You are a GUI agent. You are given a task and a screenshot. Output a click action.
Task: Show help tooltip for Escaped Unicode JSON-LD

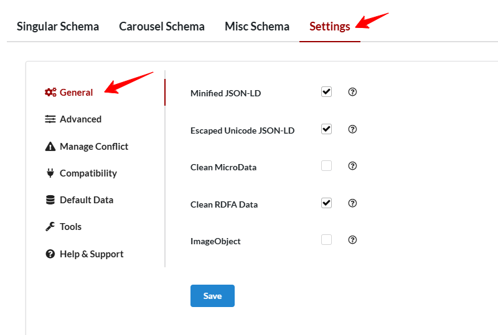click(x=352, y=129)
